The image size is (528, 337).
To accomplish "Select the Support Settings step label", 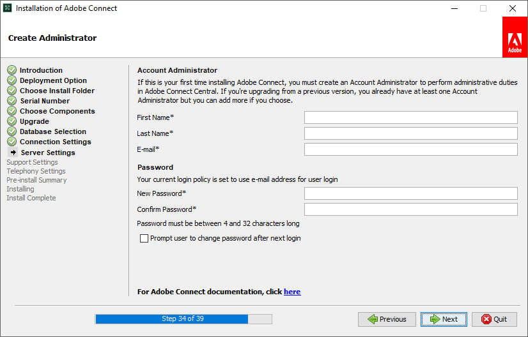I will coord(33,162).
